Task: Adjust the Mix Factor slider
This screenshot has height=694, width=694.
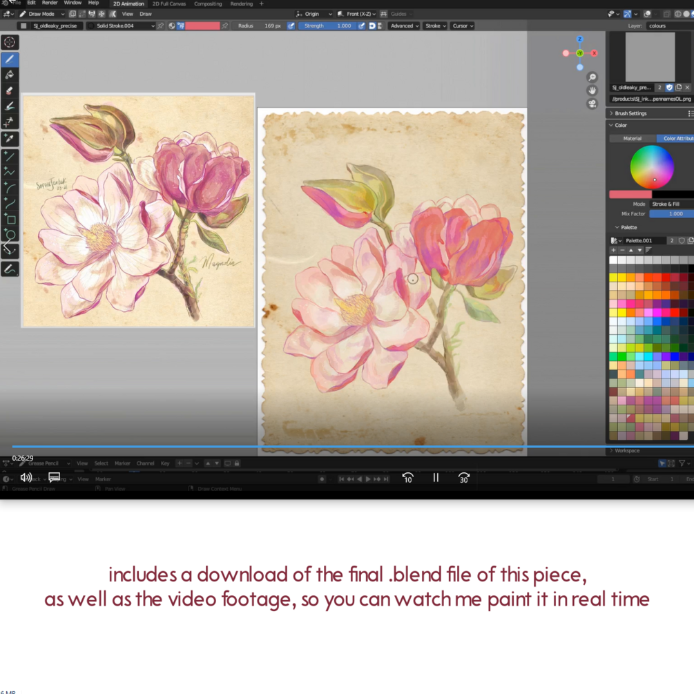Action: (x=671, y=214)
